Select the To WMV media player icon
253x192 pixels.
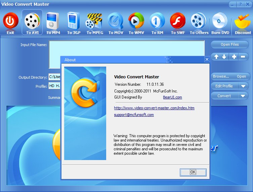point(136,21)
